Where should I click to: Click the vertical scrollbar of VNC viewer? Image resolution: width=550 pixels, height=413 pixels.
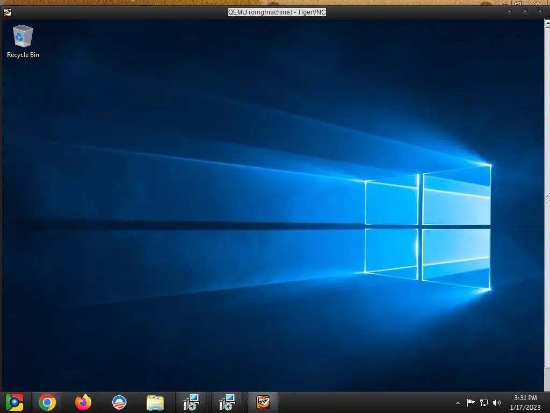click(x=547, y=198)
